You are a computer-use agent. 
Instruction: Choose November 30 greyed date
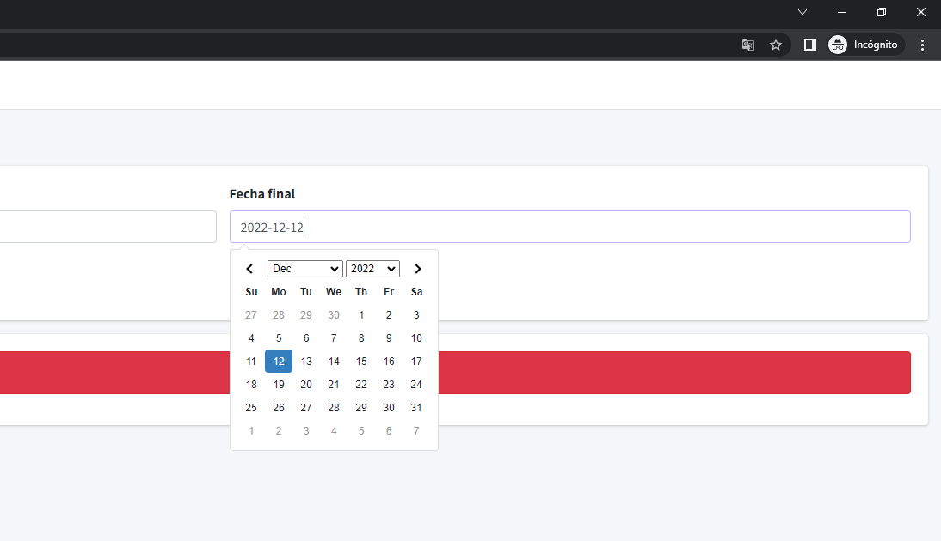click(334, 315)
